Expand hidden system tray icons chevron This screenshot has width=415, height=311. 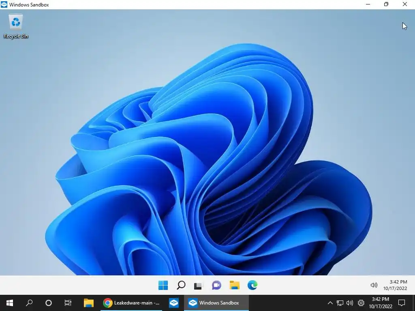[330, 303]
